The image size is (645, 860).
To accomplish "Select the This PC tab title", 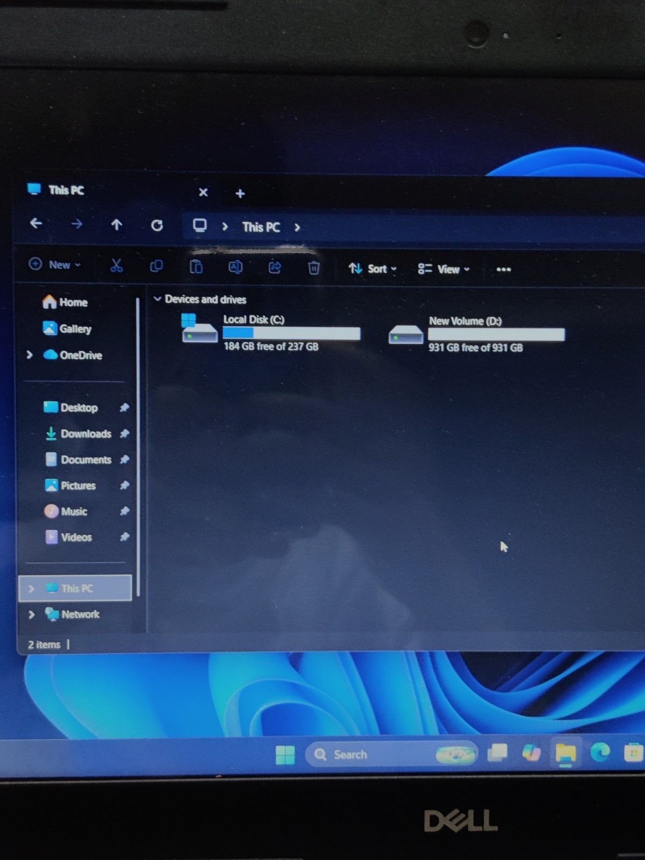I will (x=66, y=190).
